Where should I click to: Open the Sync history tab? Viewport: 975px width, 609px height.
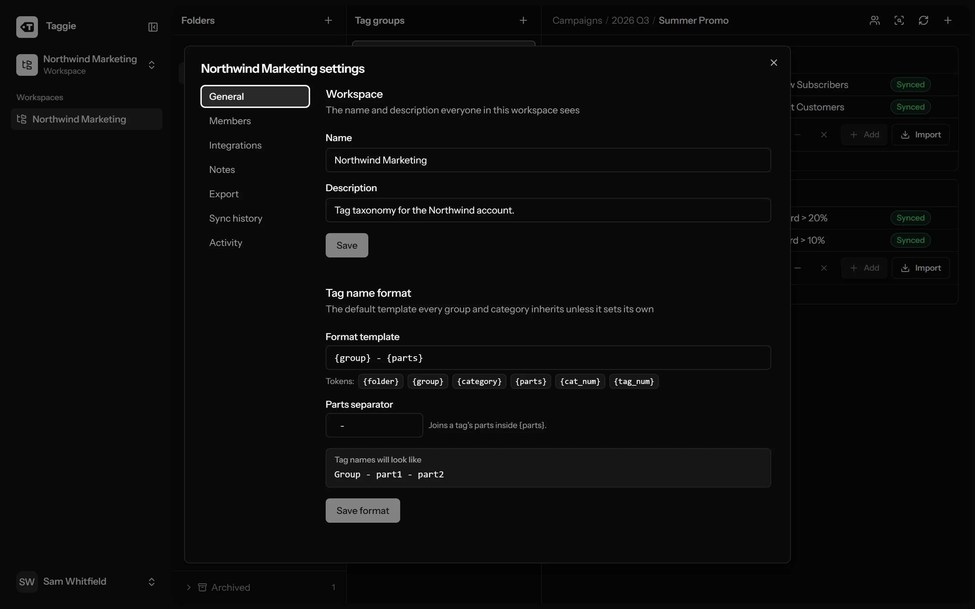pyautogui.click(x=255, y=218)
